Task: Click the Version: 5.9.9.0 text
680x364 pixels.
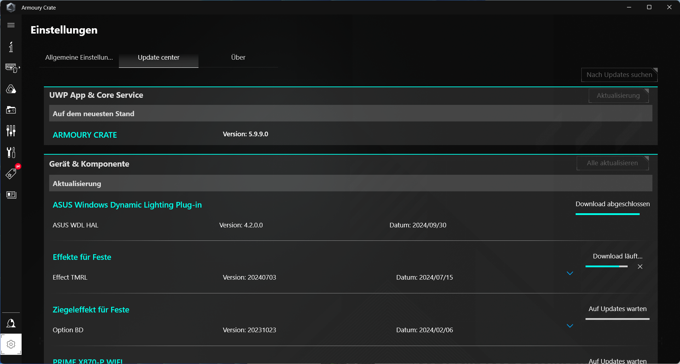Action: pos(246,134)
